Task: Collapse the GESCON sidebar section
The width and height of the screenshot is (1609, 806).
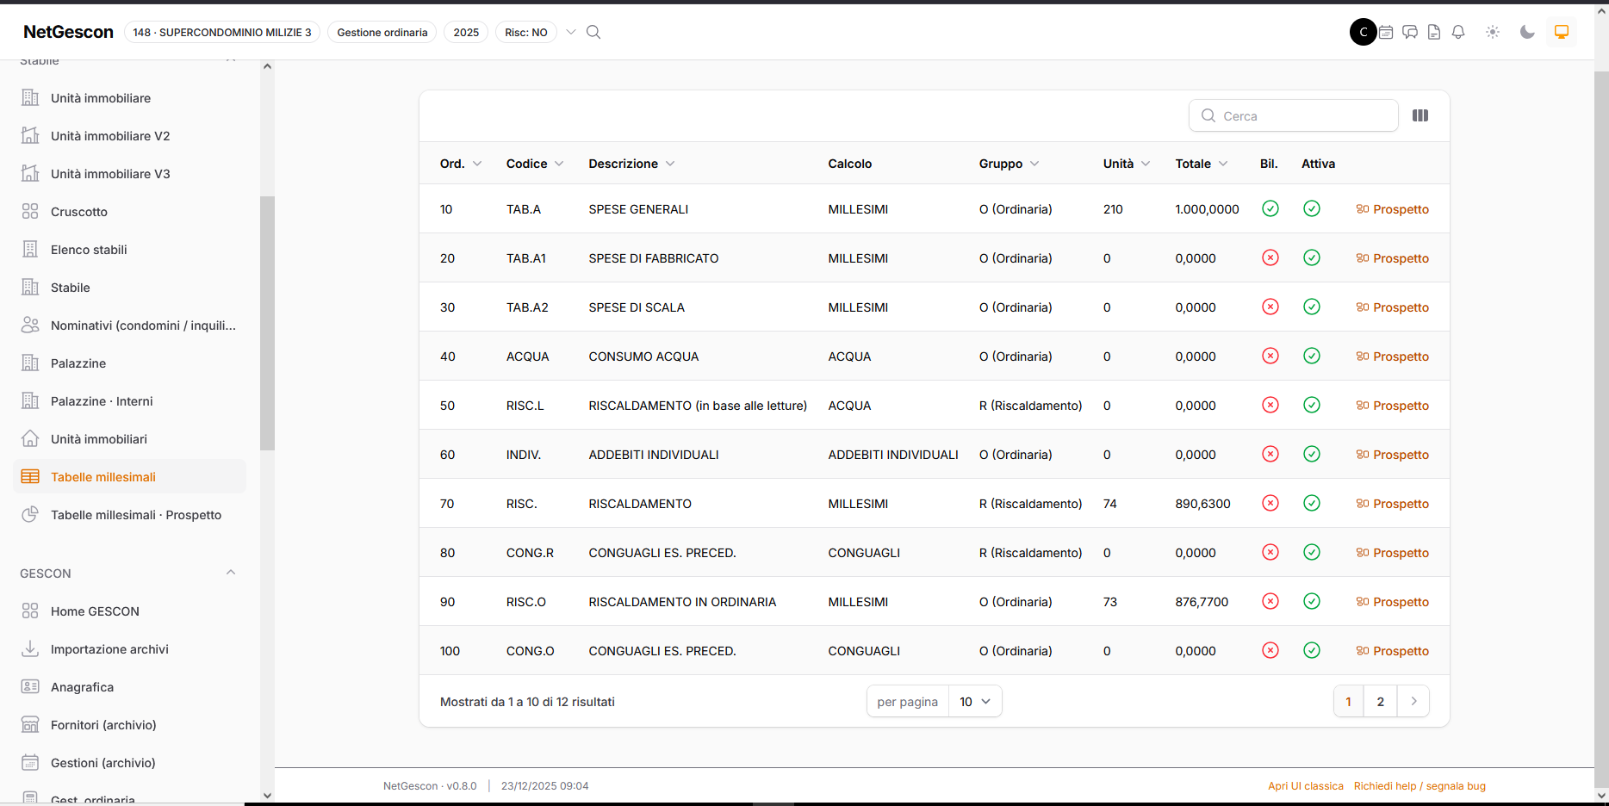Action: (231, 573)
